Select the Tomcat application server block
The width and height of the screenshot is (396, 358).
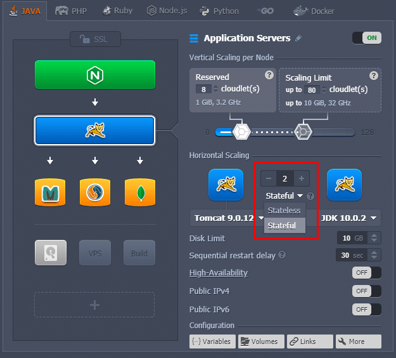click(95, 130)
